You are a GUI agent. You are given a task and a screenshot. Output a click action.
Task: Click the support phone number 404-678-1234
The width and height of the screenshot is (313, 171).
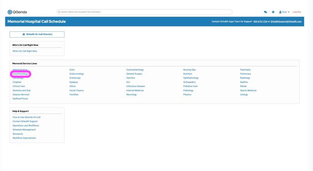260,21
